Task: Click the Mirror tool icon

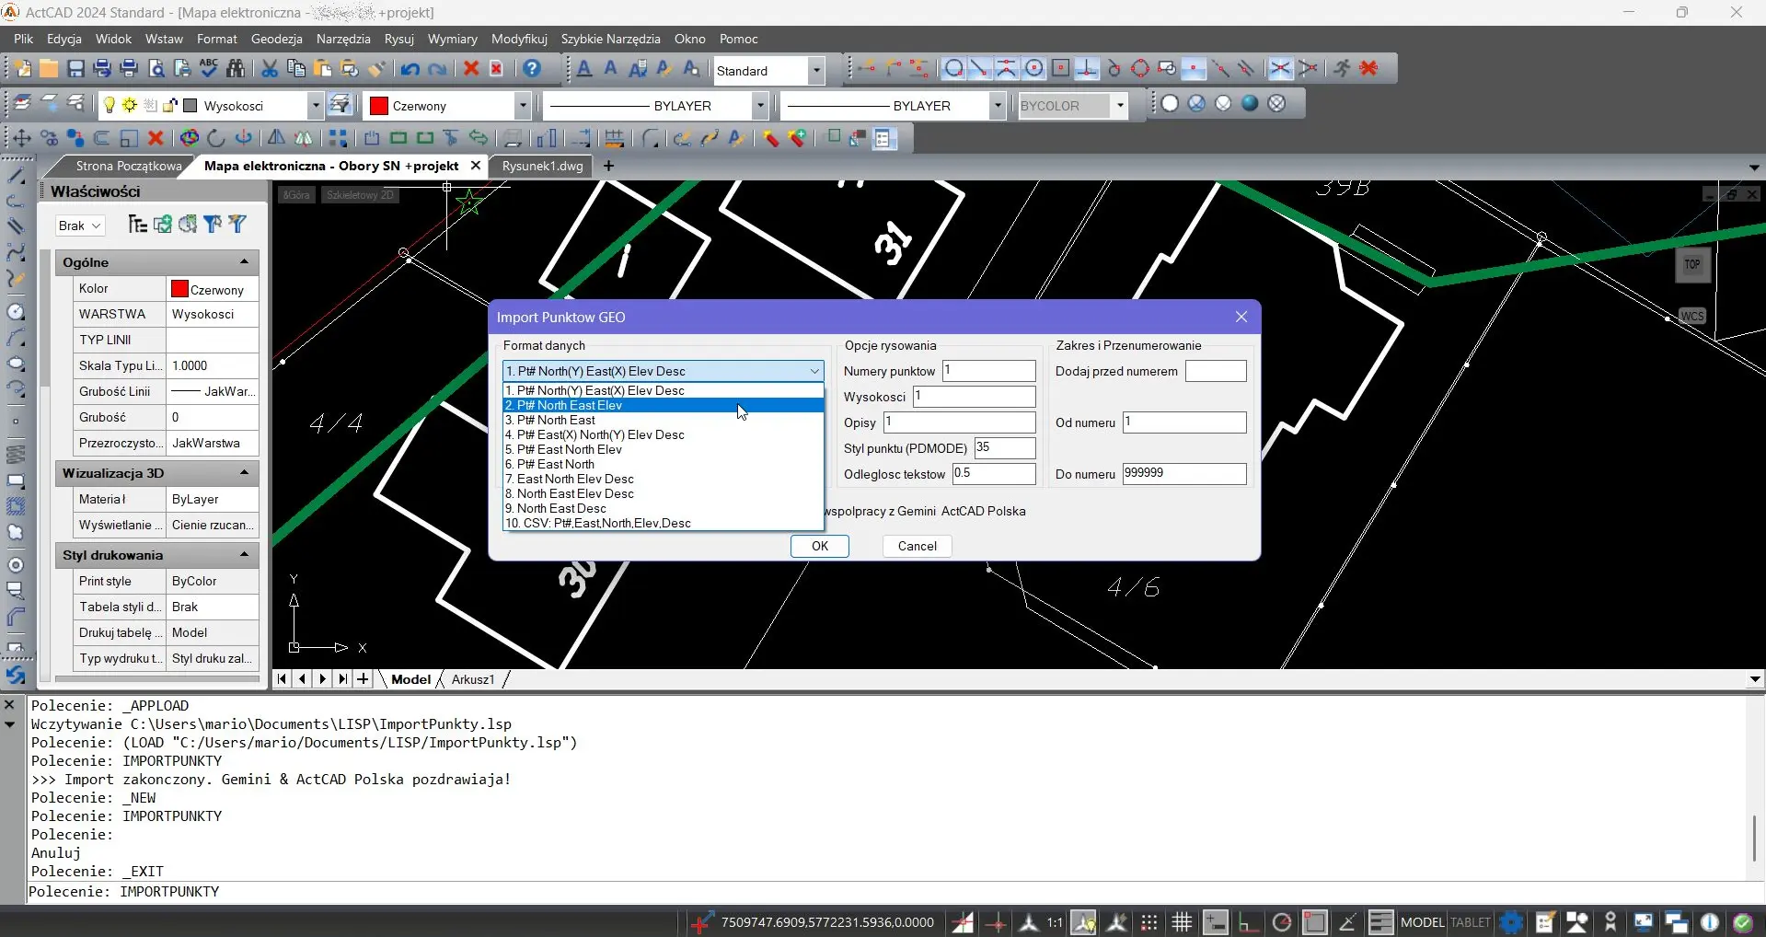Action: [x=275, y=138]
